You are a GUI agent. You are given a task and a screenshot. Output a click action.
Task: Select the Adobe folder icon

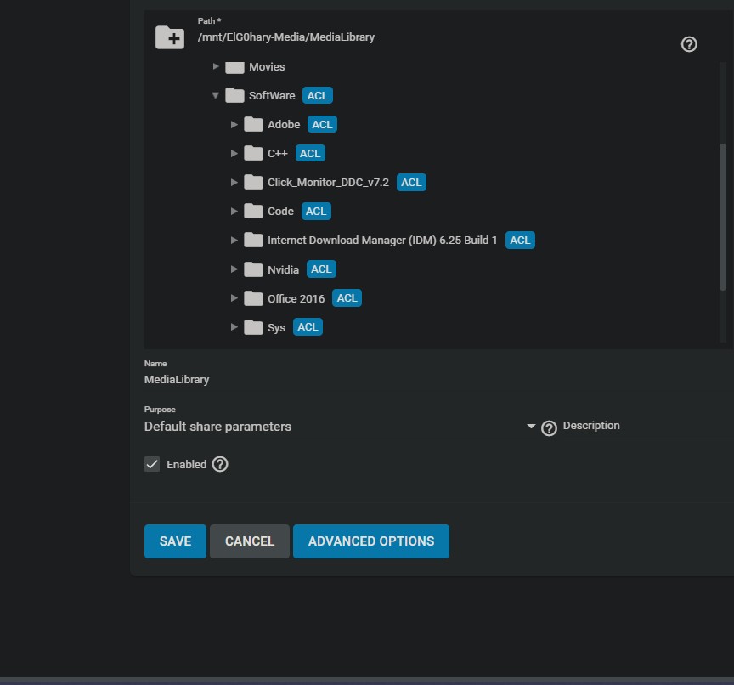[253, 125]
